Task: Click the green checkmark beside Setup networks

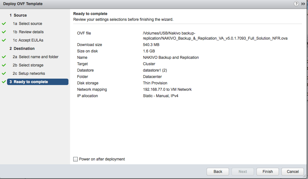Action: 4,74
